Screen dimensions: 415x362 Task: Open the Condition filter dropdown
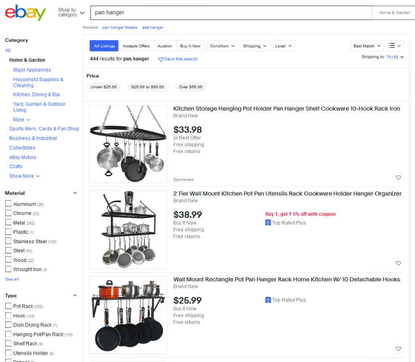tap(222, 45)
